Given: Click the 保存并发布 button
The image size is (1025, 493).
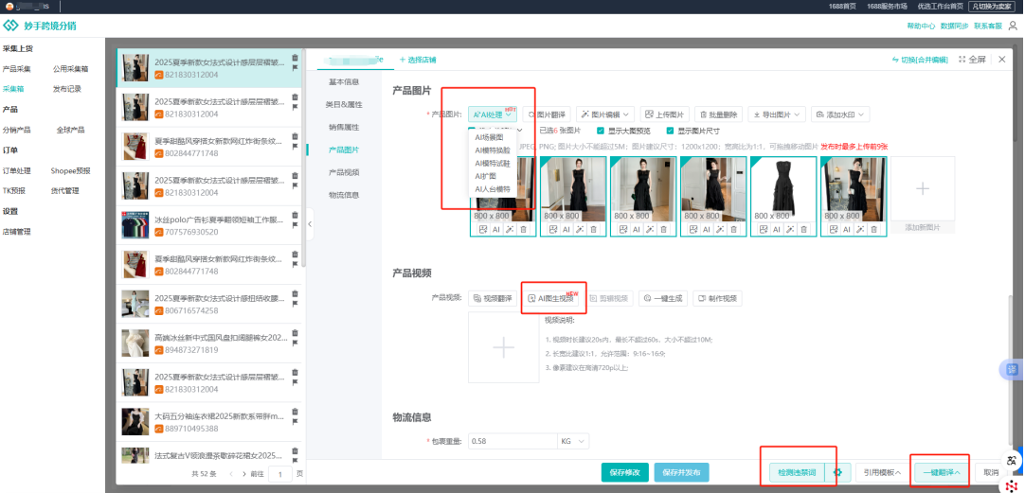Looking at the screenshot, I should (x=681, y=472).
